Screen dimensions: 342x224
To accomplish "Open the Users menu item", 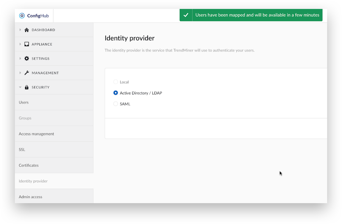I will (54, 102).
